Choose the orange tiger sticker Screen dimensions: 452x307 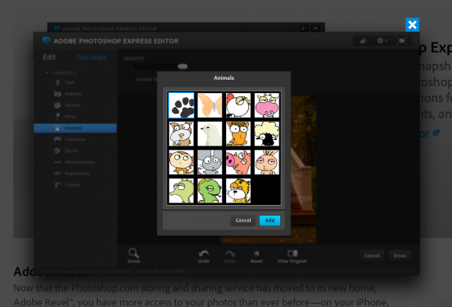(x=238, y=191)
